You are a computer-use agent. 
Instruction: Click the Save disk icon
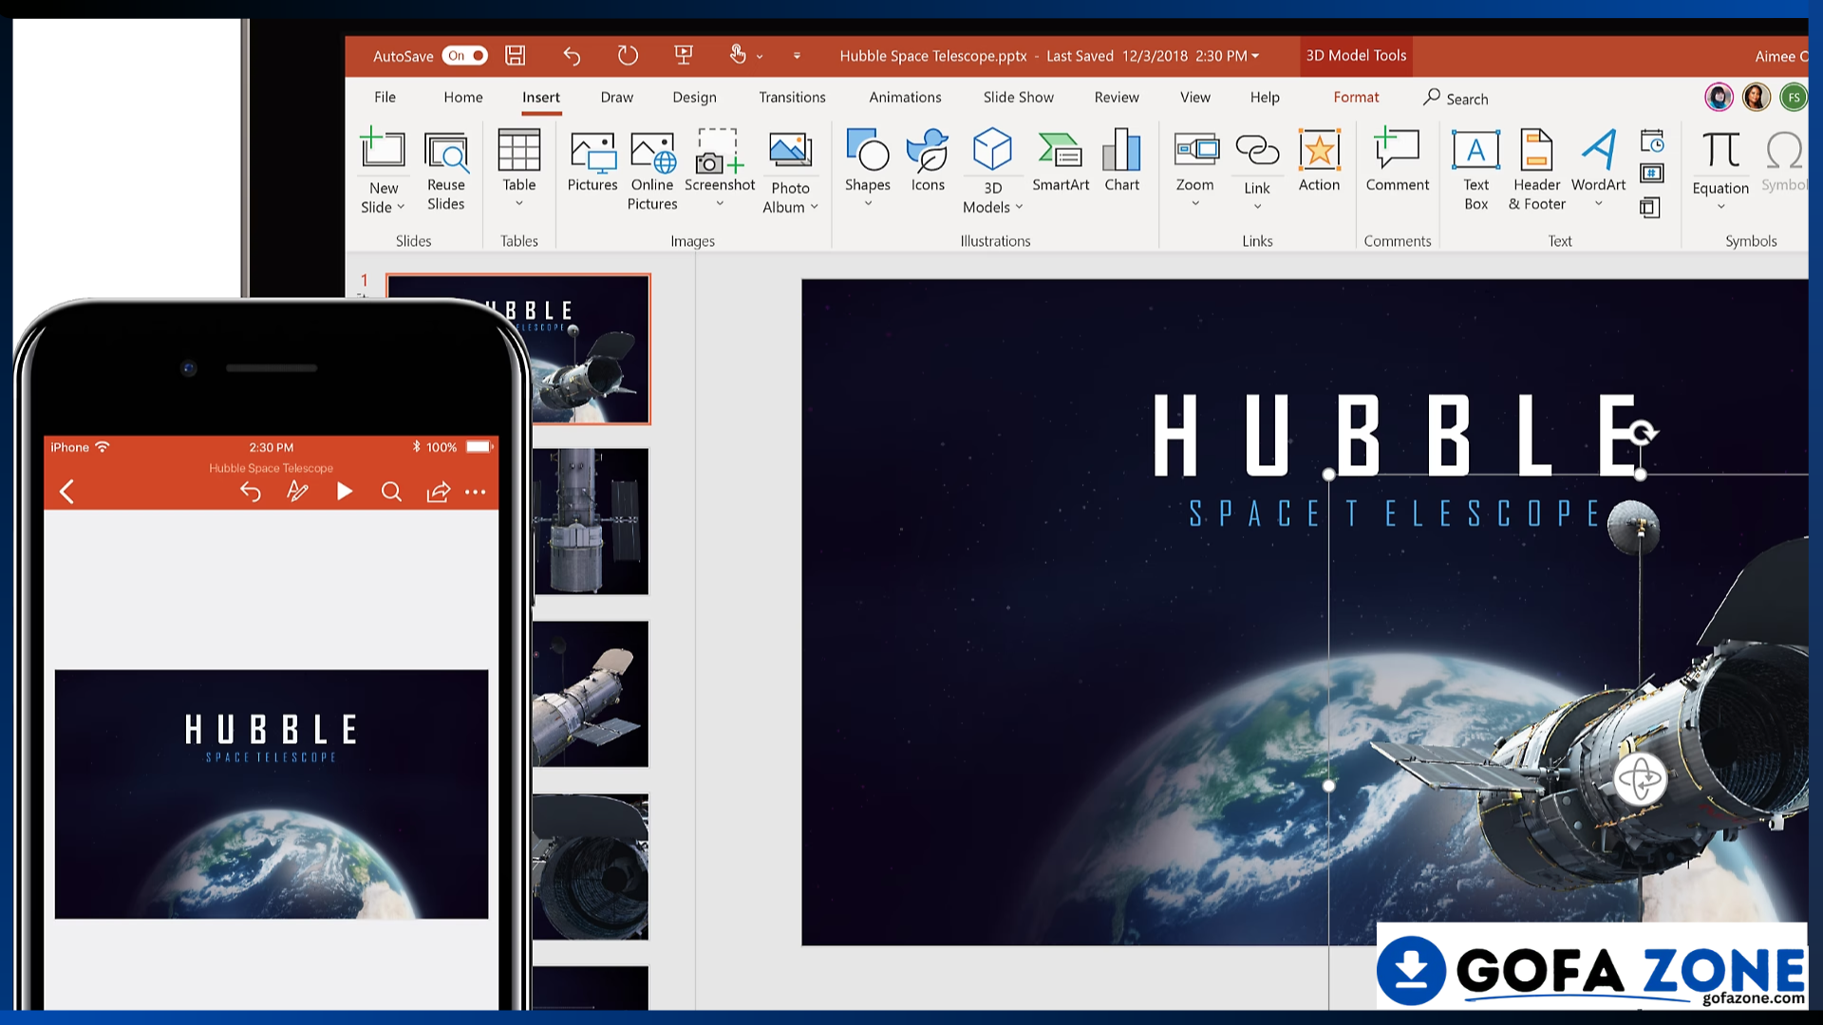point(516,56)
